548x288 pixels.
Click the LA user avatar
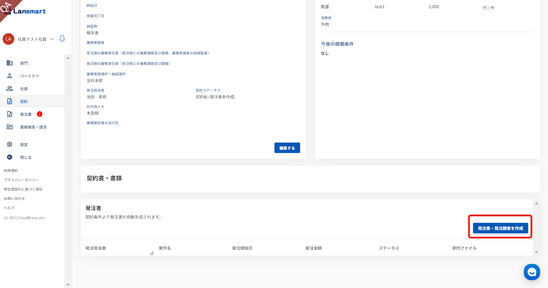point(8,39)
